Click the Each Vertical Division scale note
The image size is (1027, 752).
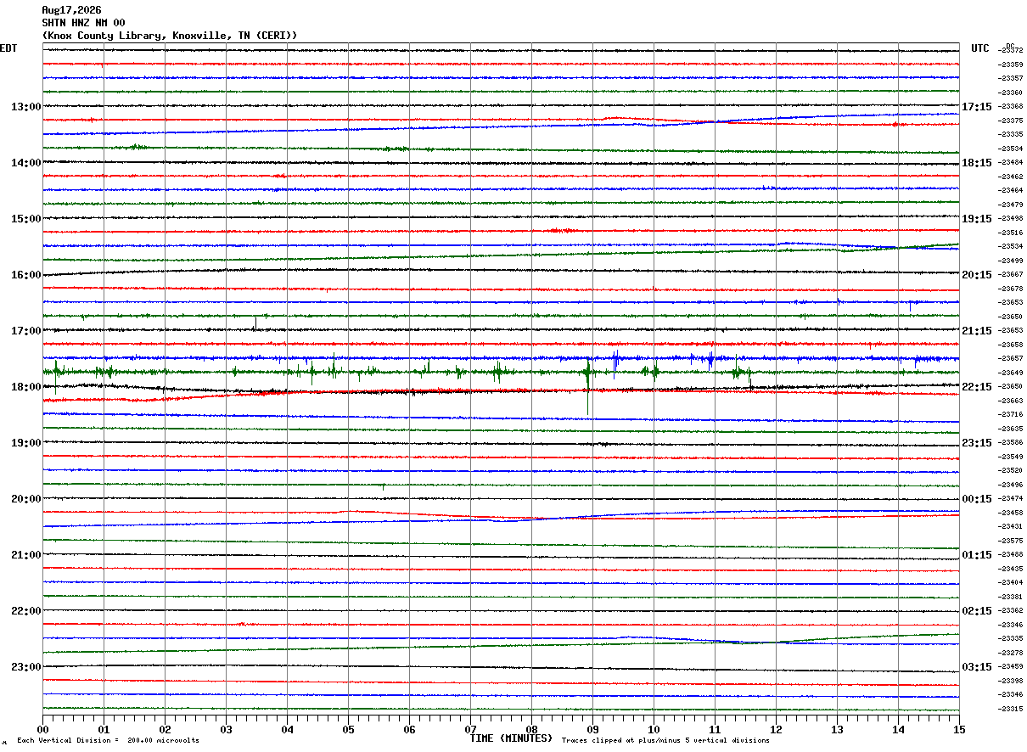[x=108, y=741]
